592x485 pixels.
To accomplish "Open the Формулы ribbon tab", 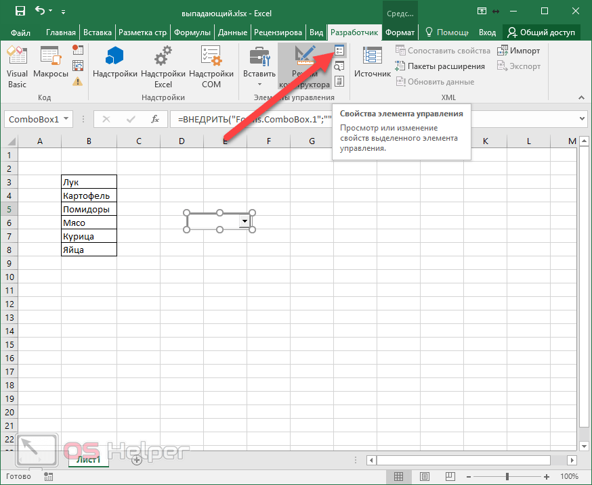I will click(192, 32).
